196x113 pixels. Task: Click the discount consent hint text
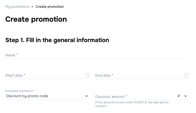tap(132, 104)
